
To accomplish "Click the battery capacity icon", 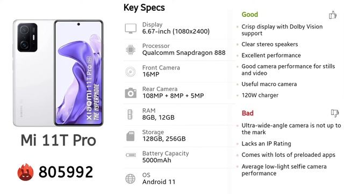I will click(131, 155).
